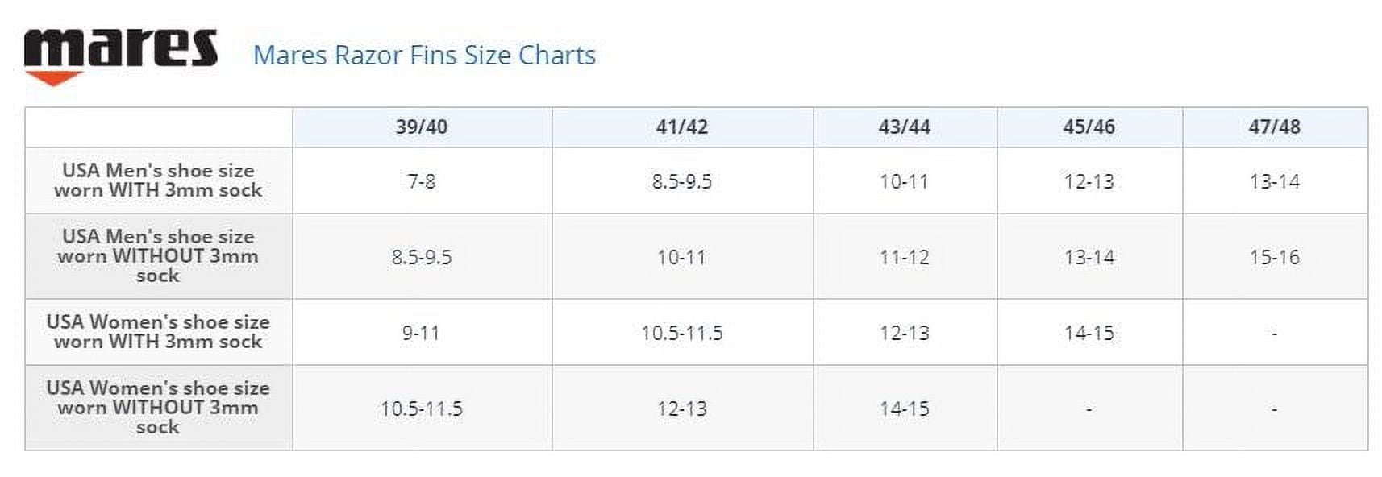Click the 15-16 cell under 47/48
Viewport: 1382px width, 477px height.
[1275, 257]
